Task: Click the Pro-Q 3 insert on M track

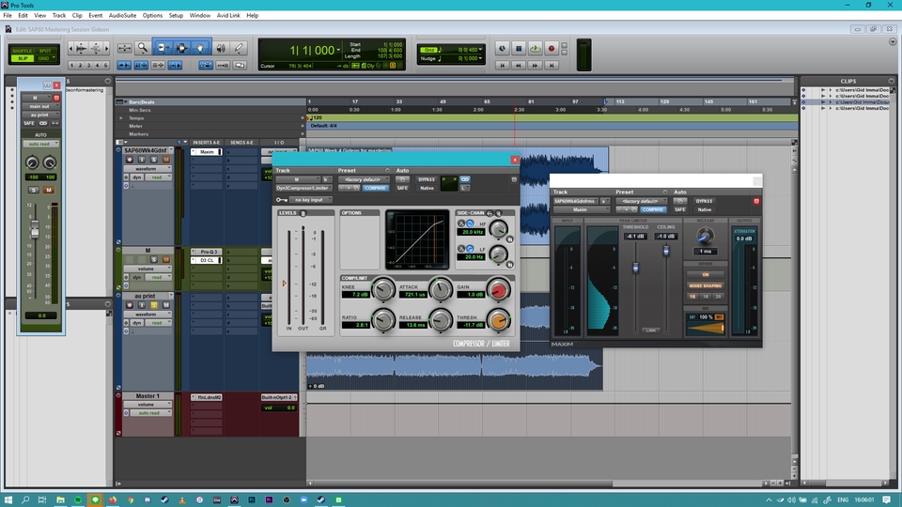Action: point(207,252)
